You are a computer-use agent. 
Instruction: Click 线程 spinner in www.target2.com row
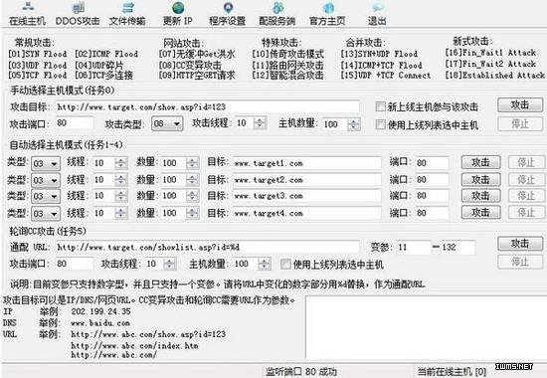120,180
